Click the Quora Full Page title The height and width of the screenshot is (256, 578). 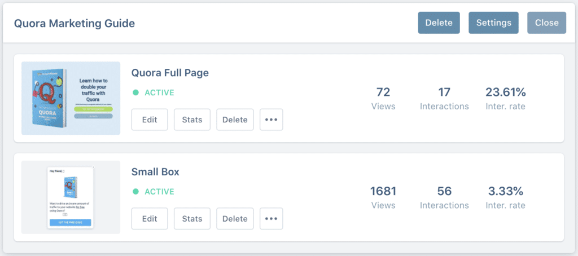(x=170, y=73)
